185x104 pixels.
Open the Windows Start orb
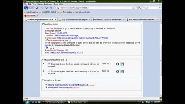(x=27, y=102)
